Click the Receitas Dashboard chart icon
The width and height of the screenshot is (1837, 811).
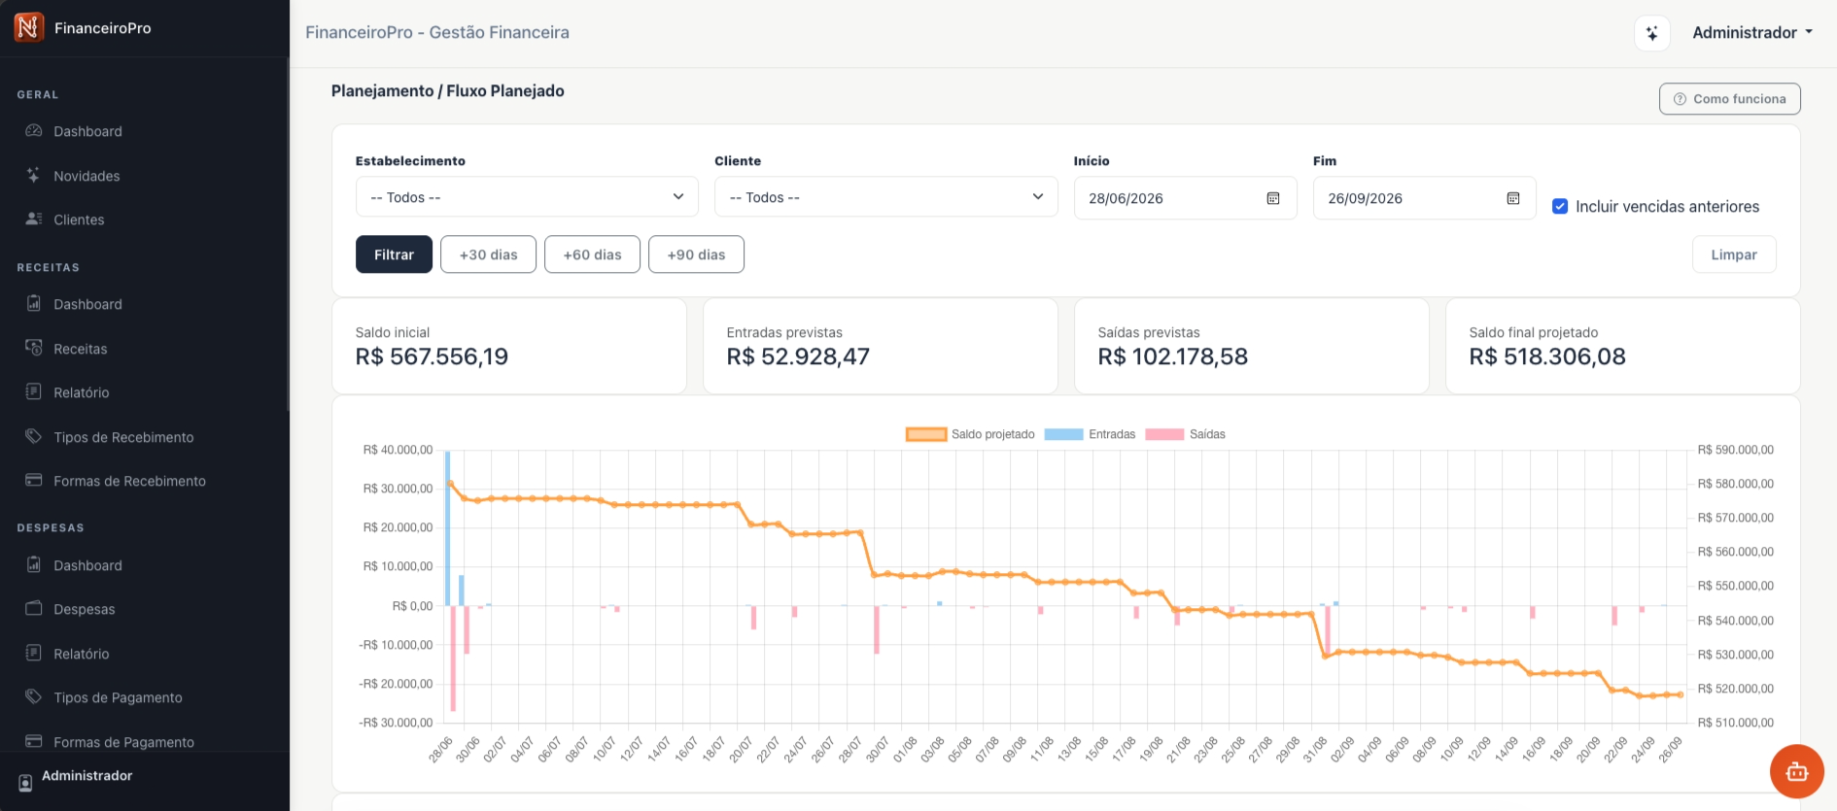click(34, 303)
